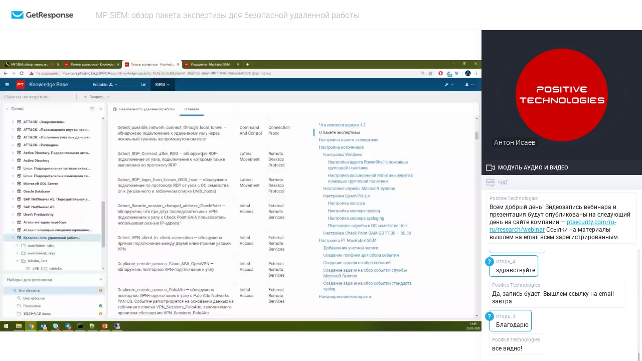Click the GetResponse logo
The width and height of the screenshot is (642, 361).
[x=42, y=15]
